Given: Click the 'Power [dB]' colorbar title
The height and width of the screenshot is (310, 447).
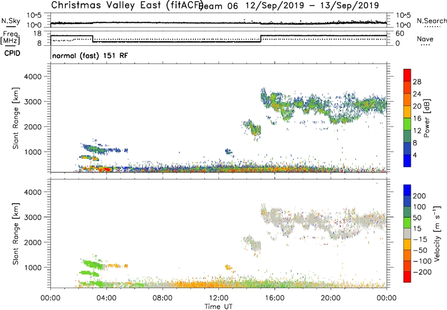Looking at the screenshot, I should click(427, 118).
